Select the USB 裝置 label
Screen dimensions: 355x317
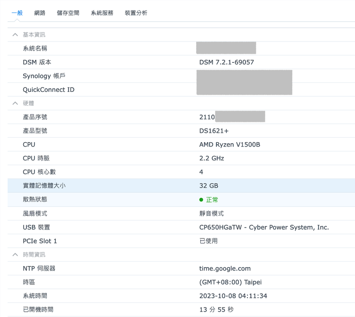pos(36,227)
